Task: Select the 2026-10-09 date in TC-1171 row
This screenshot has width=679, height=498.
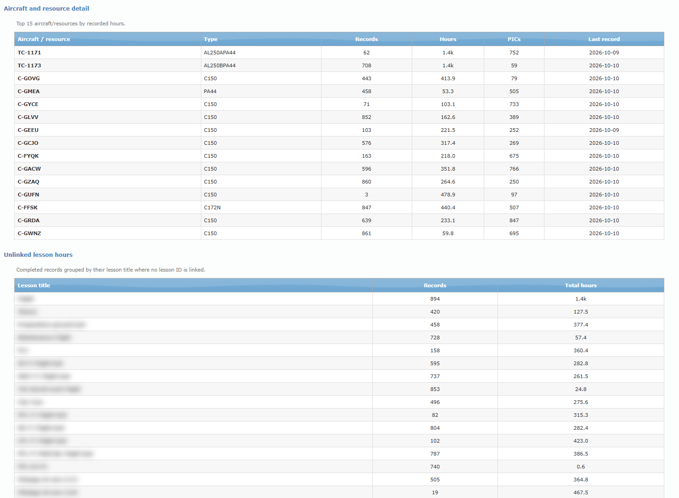Action: pos(604,53)
